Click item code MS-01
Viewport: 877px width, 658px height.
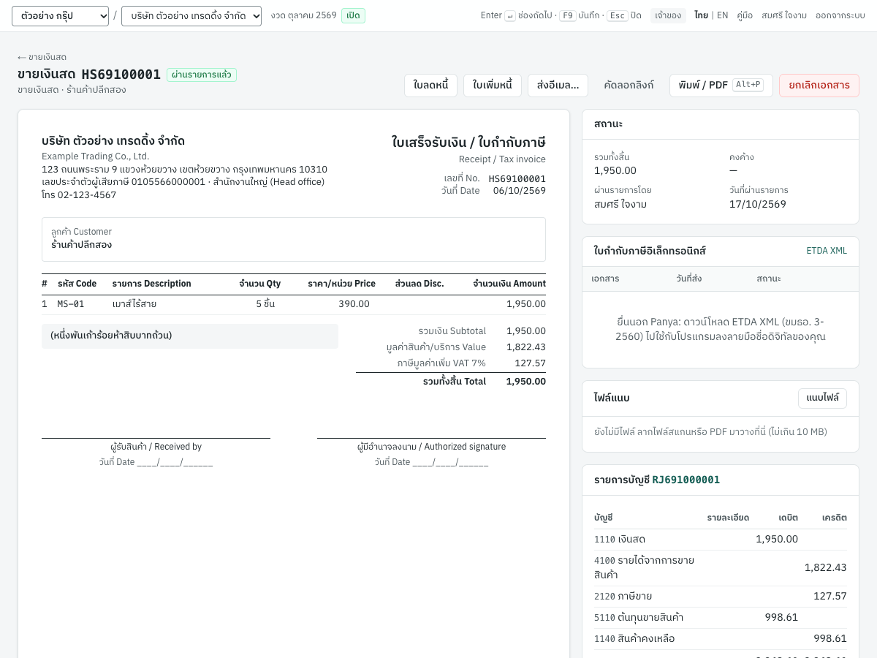tap(71, 304)
